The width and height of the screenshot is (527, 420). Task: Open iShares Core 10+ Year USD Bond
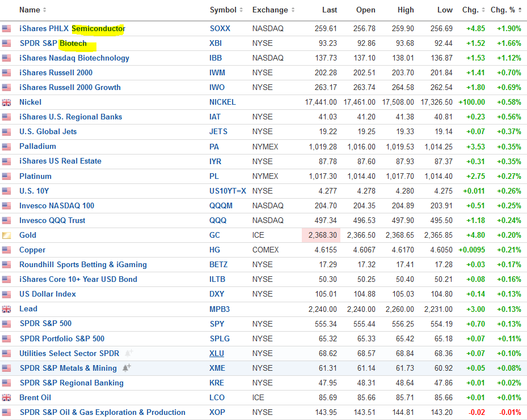[x=78, y=280]
